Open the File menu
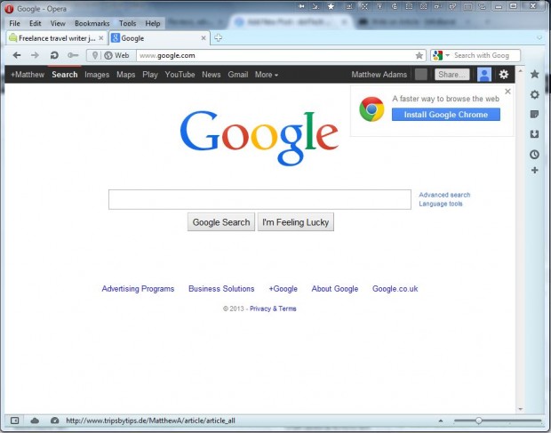551x433 pixels. click(15, 23)
